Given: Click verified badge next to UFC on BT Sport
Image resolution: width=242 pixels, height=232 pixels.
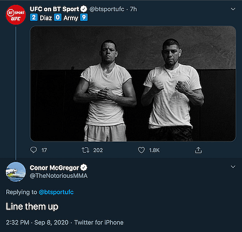Looking at the screenshot, I should click(x=84, y=9).
